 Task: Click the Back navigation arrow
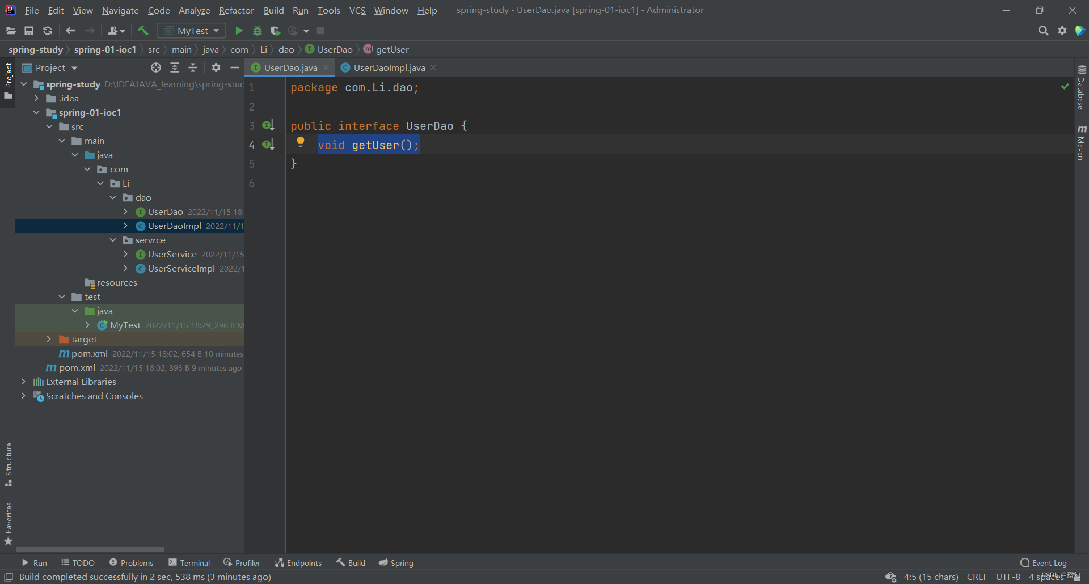(x=70, y=31)
